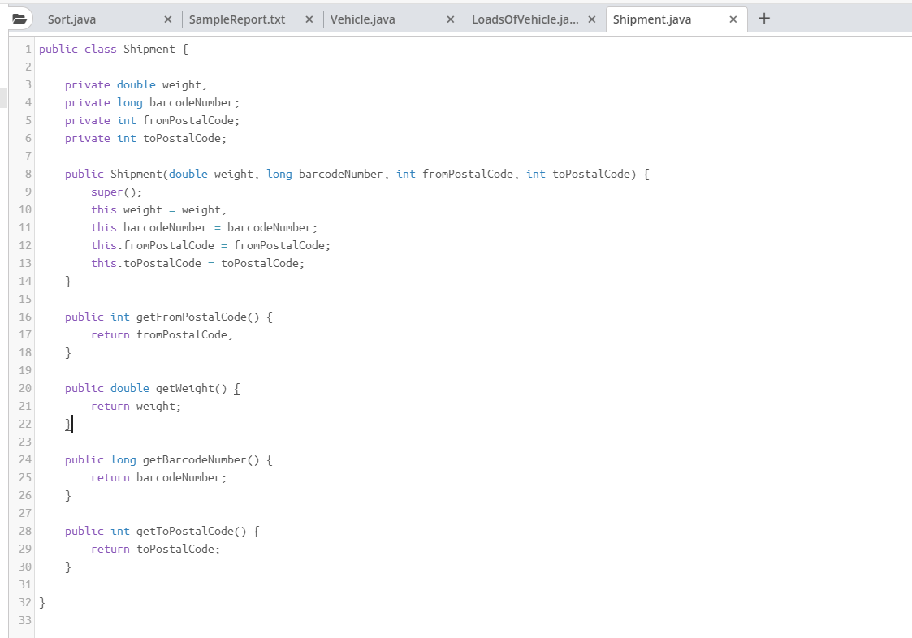The height and width of the screenshot is (638, 912).
Task: Switch to the Vehicle.java tab
Action: pyautogui.click(x=363, y=18)
